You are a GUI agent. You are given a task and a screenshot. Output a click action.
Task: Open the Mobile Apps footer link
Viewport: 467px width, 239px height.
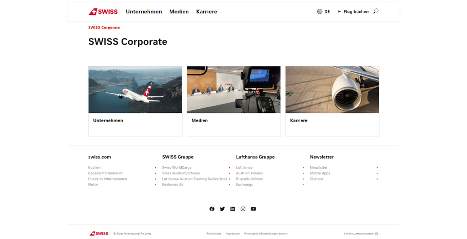320,173
